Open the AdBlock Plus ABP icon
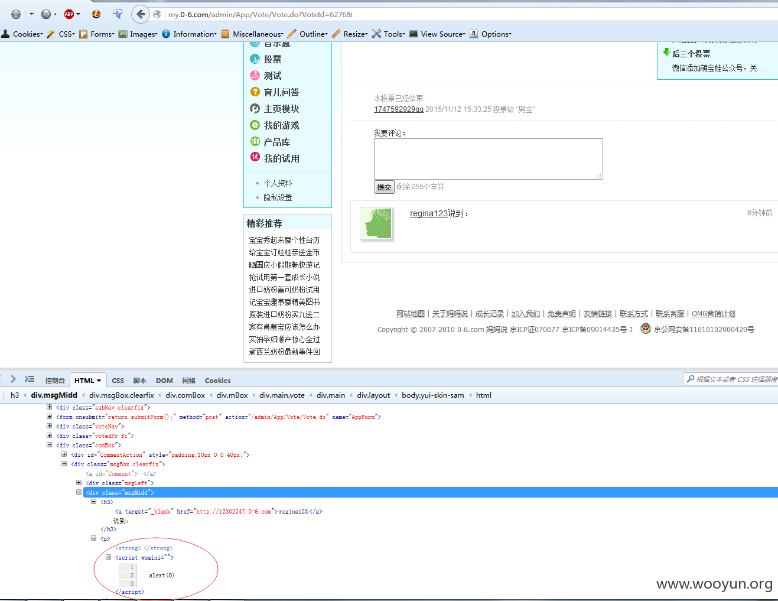Screen dimensions: 778x601 69,14
